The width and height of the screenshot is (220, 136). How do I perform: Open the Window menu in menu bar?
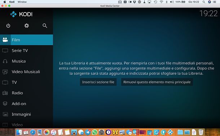pos(22,2)
